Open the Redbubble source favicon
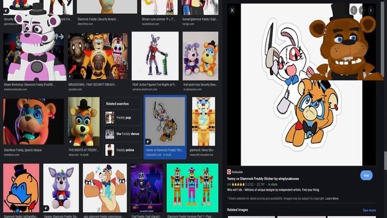 pyautogui.click(x=229, y=172)
